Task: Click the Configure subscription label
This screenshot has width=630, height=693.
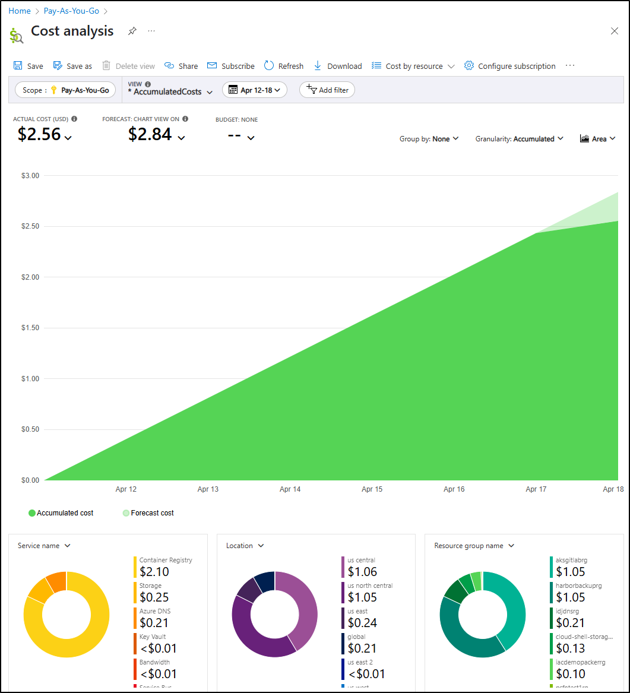Action: click(517, 67)
